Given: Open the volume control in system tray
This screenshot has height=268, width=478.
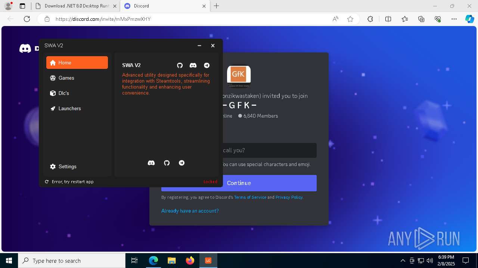Looking at the screenshot, I should [430, 261].
